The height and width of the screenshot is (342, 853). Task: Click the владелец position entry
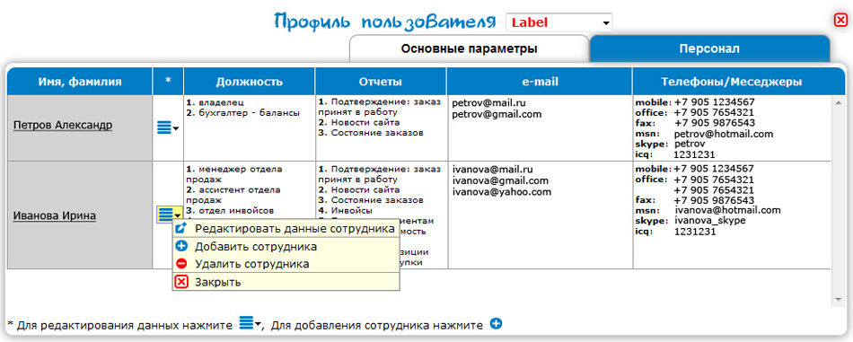pyautogui.click(x=215, y=102)
